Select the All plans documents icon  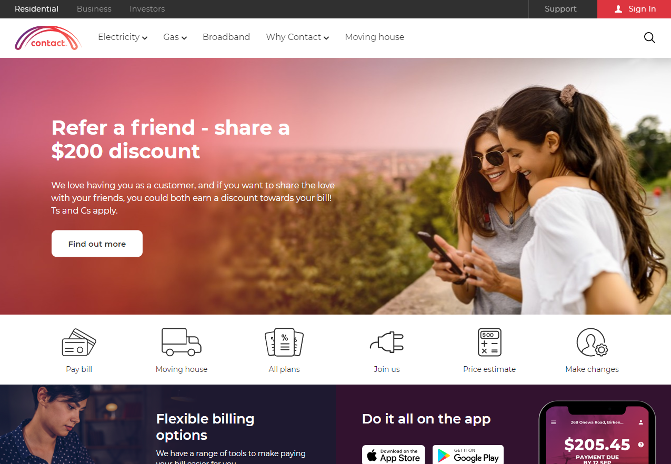coord(284,342)
